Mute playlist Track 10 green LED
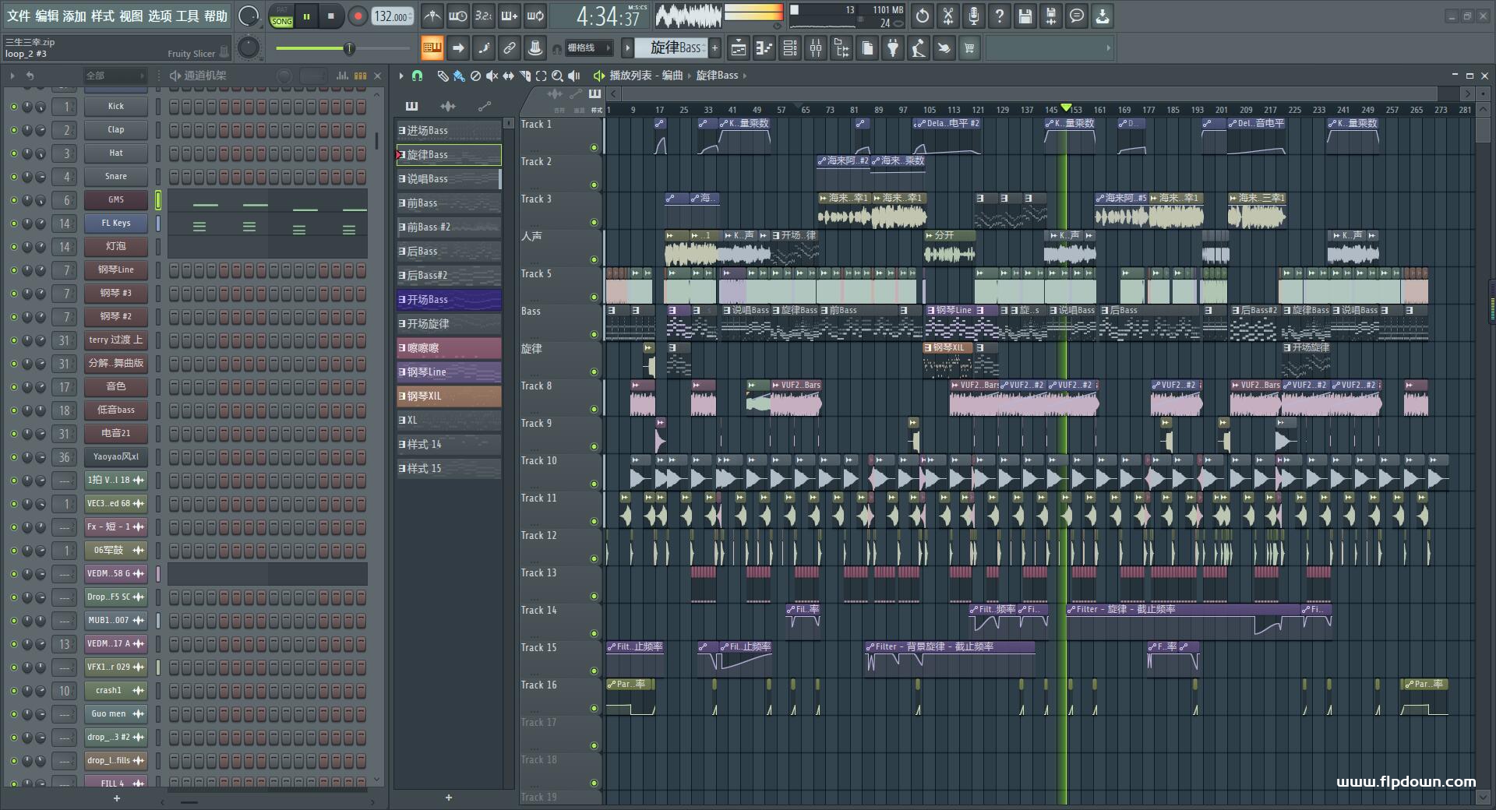Viewport: 1496px width, 810px height. 594,484
